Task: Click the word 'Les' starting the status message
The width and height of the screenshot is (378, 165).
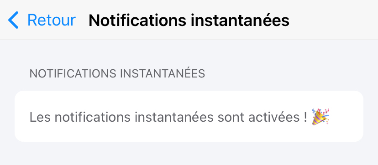Action: pos(40,117)
